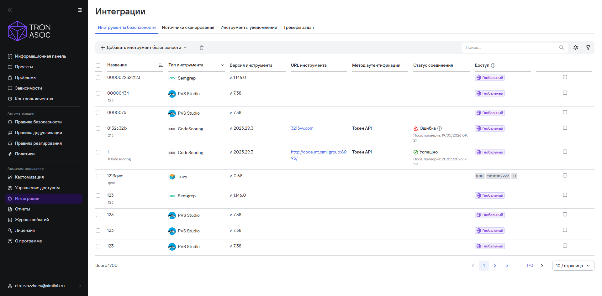Open the code.int.ximi.group URL link
Image resolution: width=602 pixels, height=296 pixels.
[319, 155]
